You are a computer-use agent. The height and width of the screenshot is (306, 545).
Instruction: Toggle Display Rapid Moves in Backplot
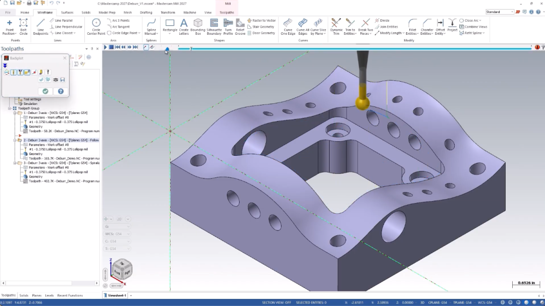[27, 72]
